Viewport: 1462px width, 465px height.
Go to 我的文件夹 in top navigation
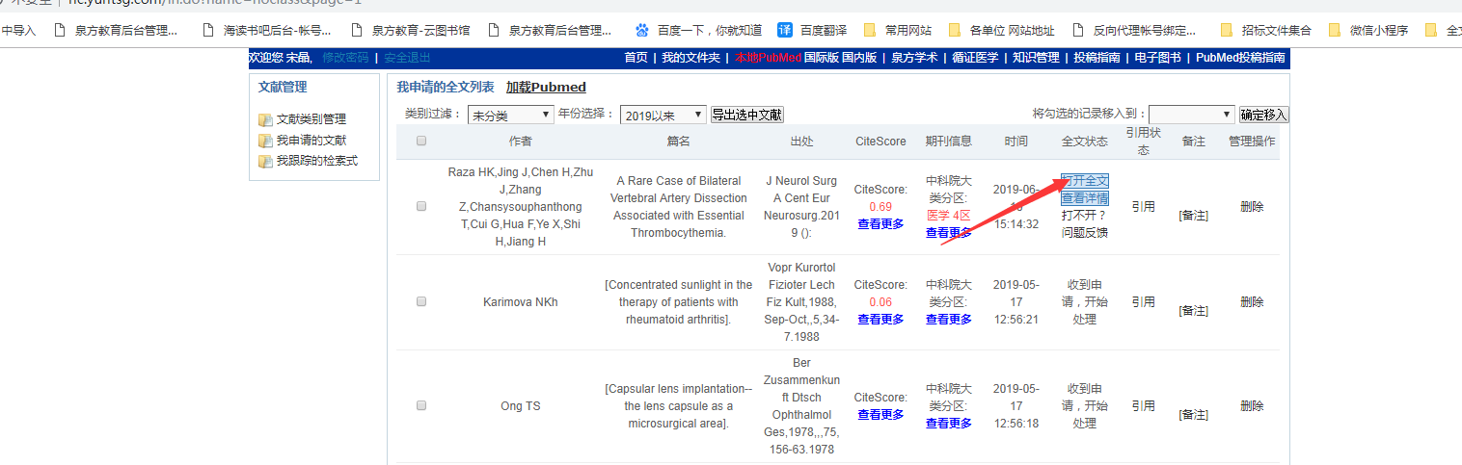(690, 58)
